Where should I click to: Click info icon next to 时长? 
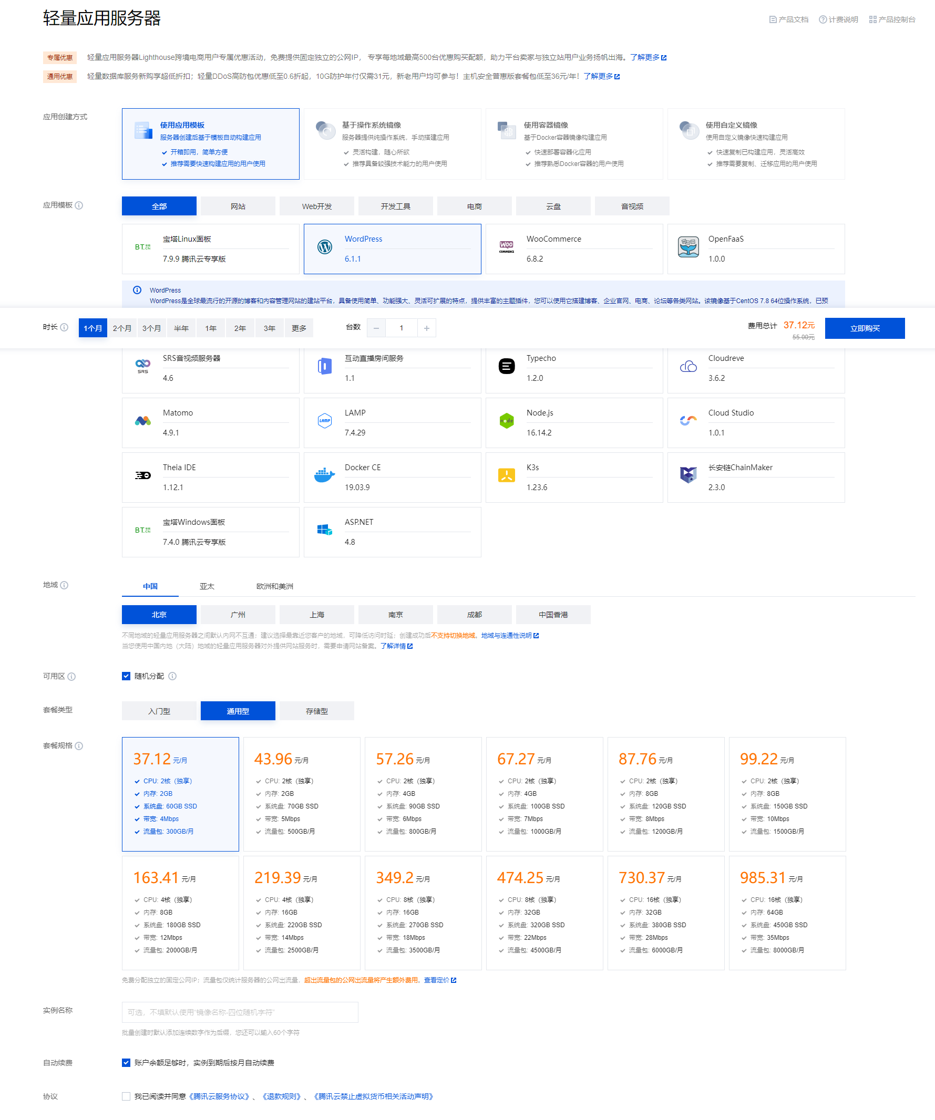click(64, 327)
